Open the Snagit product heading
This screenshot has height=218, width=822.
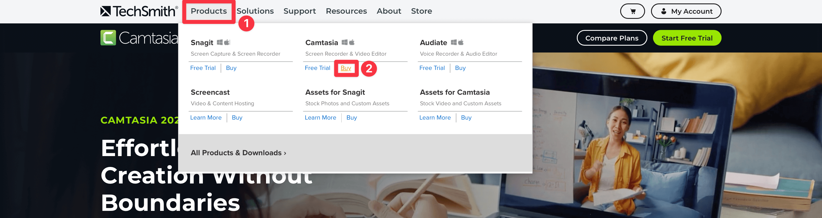202,43
